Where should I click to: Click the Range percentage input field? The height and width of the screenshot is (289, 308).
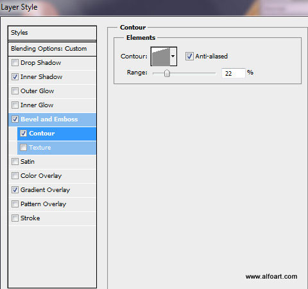click(x=233, y=73)
